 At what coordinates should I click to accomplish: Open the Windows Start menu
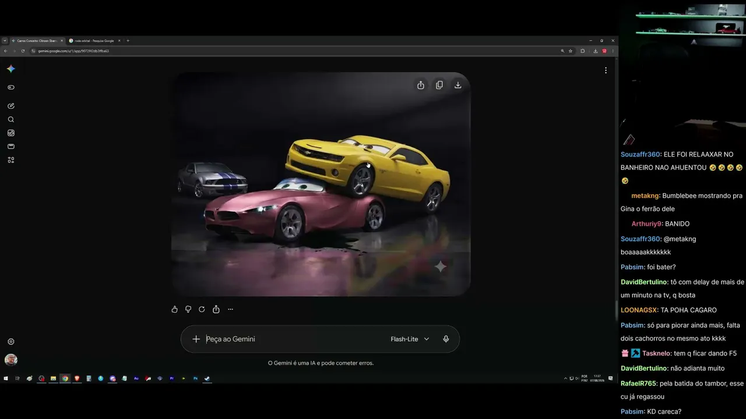point(6,378)
